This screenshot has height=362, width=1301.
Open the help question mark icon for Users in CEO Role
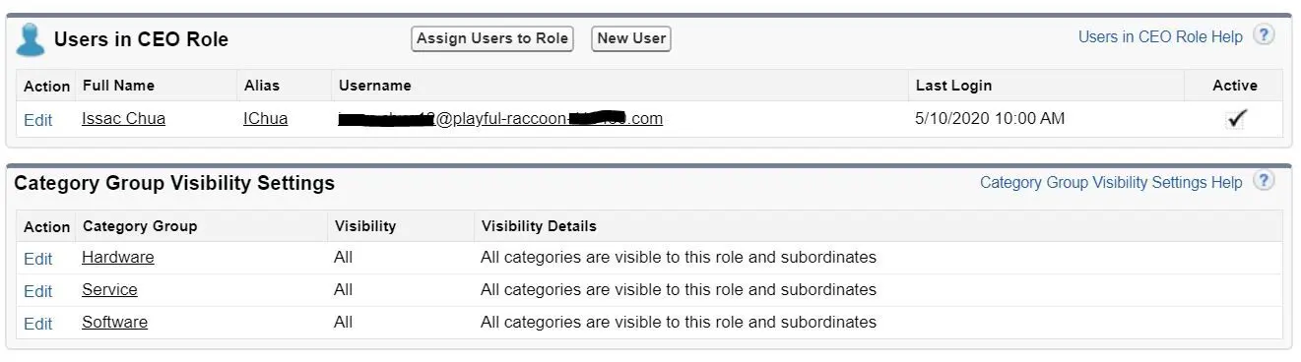click(x=1264, y=36)
